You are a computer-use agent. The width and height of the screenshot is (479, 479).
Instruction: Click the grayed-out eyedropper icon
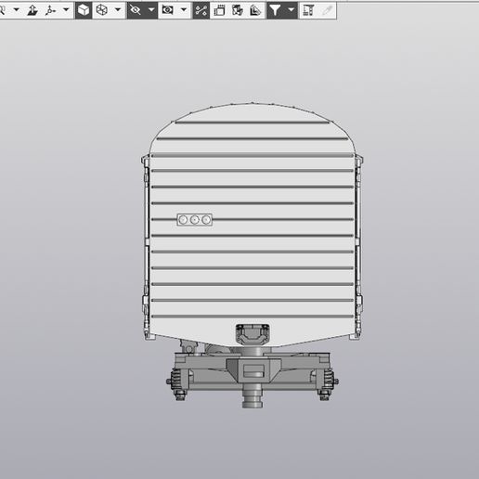(x=327, y=10)
